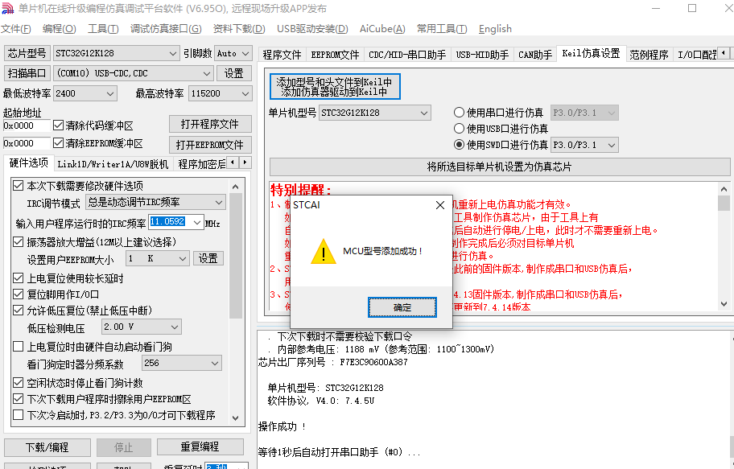Confirm the dialog with 确定 button
Viewport: 734px width, 469px height.
402,307
